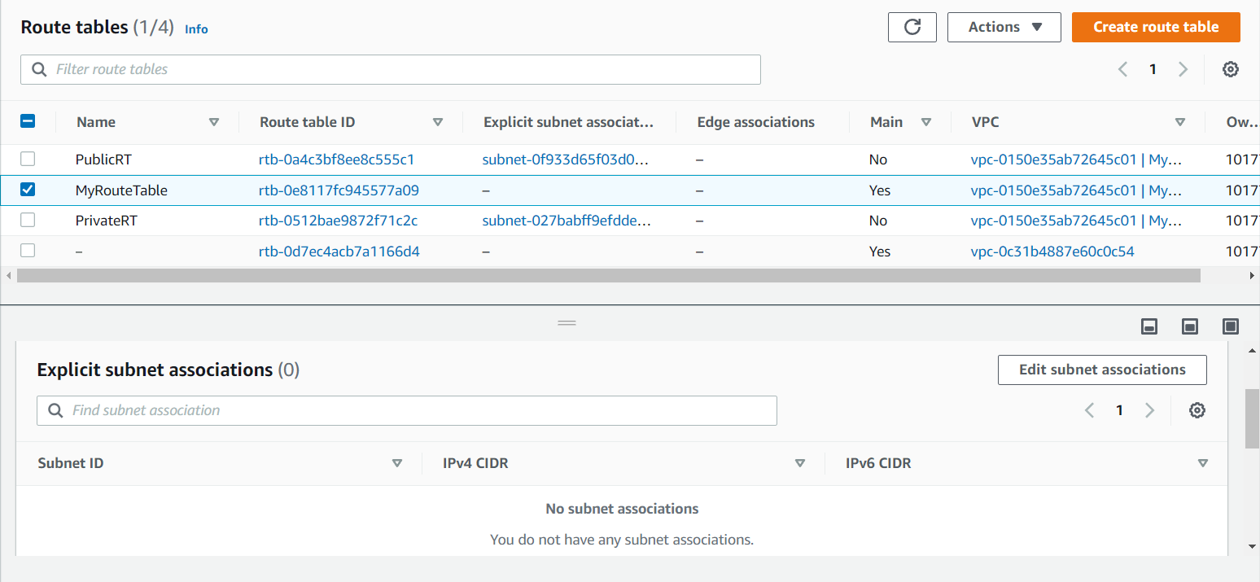Click the search icon in route tables filter

38,69
